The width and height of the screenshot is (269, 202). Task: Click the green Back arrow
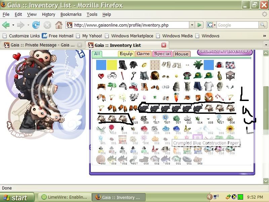coord(6,25)
